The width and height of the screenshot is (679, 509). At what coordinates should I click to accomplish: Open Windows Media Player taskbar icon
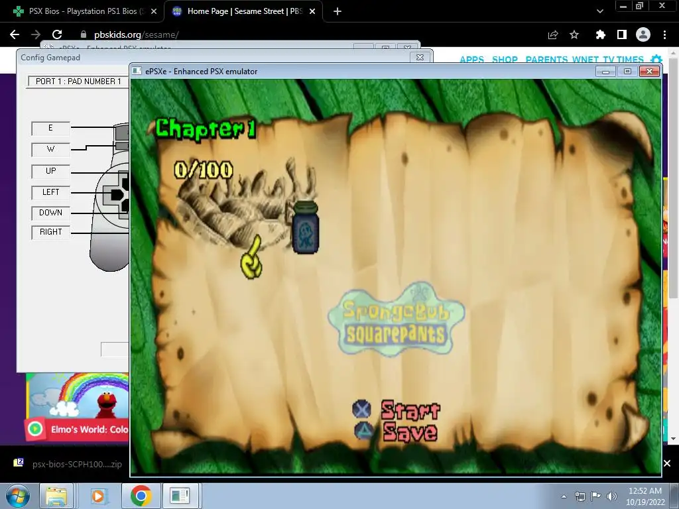point(98,496)
